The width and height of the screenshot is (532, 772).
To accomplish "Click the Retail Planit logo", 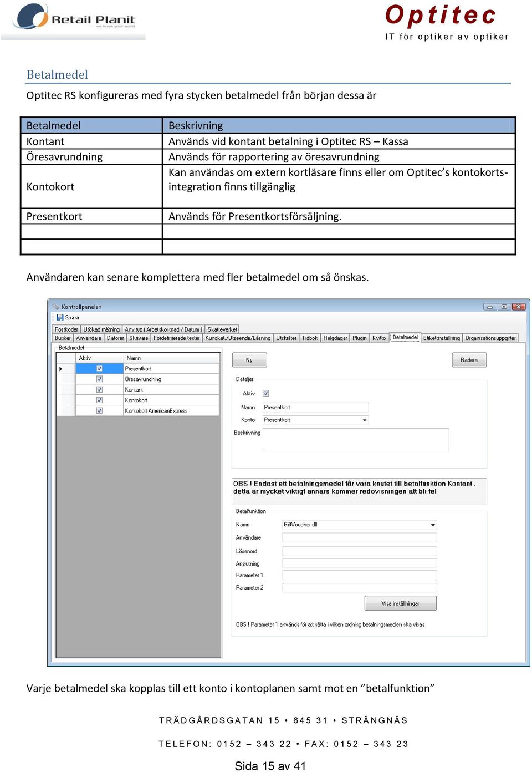I will pos(75,18).
